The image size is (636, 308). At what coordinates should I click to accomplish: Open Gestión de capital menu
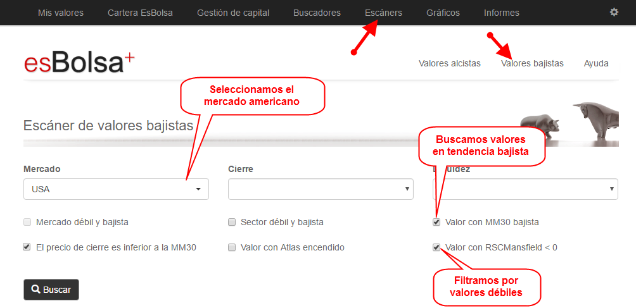point(233,13)
